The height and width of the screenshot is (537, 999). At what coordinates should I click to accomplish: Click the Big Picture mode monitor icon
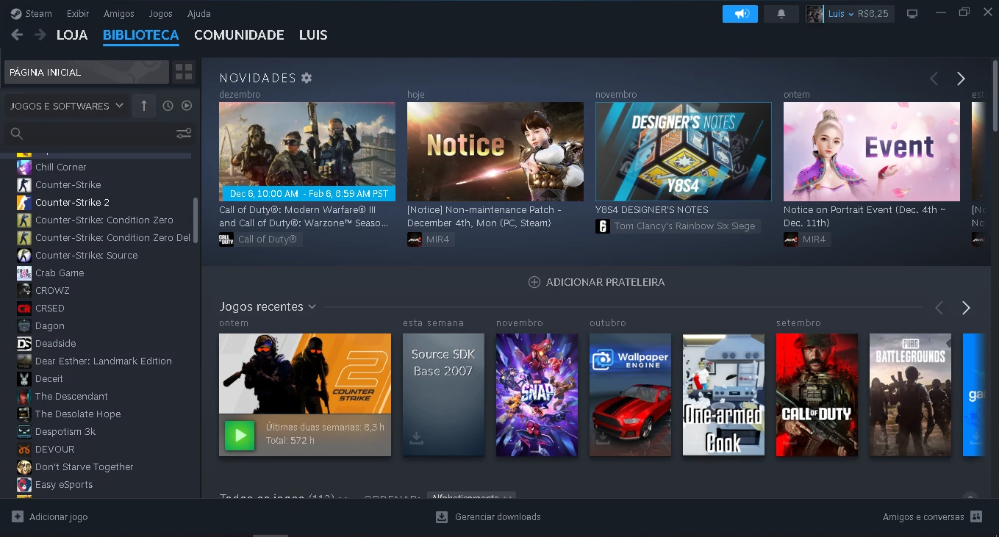pos(912,14)
